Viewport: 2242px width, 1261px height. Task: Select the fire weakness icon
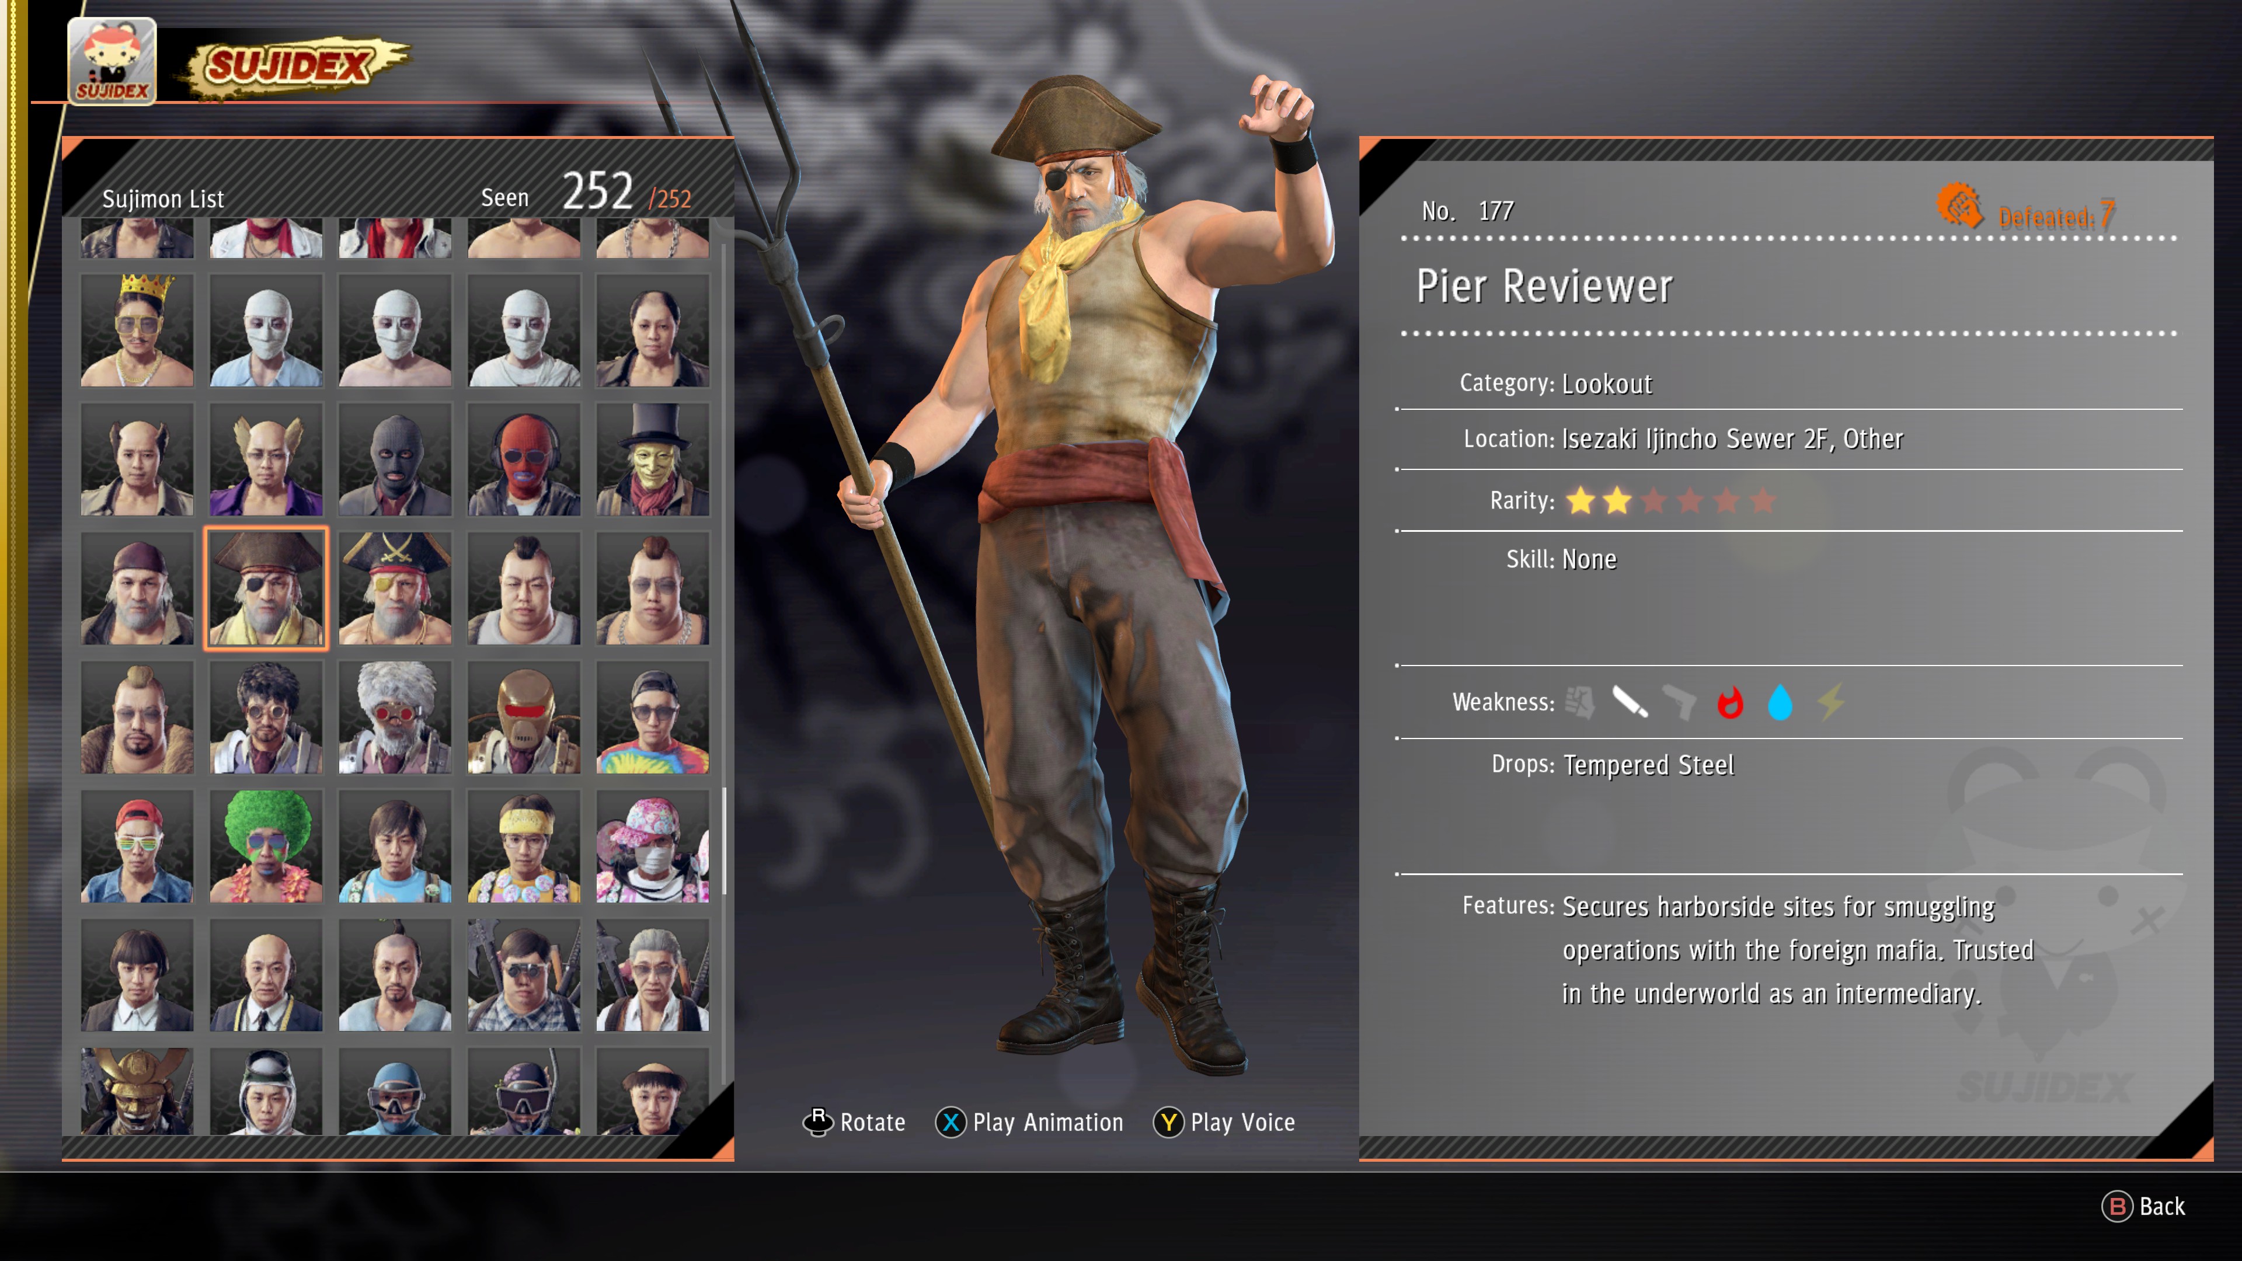click(x=1729, y=702)
